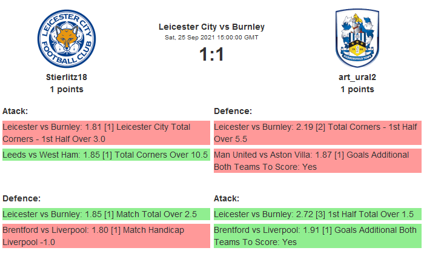The width and height of the screenshot is (424, 279).
Task: Click the 1:1 match score
Action: coord(211,55)
